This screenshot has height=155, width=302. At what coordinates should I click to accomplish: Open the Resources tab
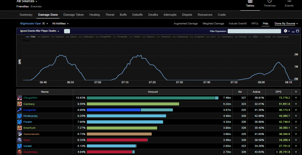coord(205,15)
